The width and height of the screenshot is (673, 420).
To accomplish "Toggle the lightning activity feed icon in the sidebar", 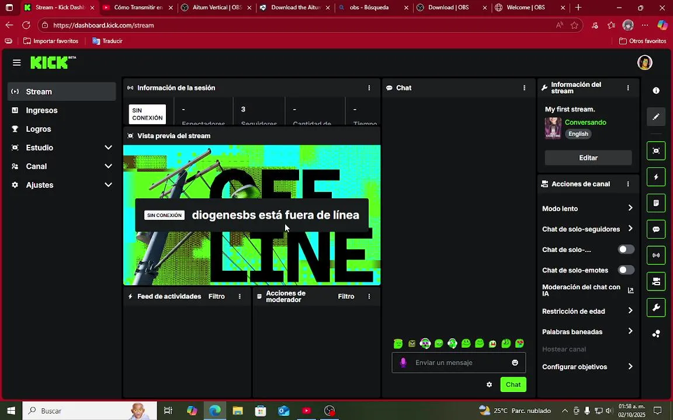I will tap(656, 177).
